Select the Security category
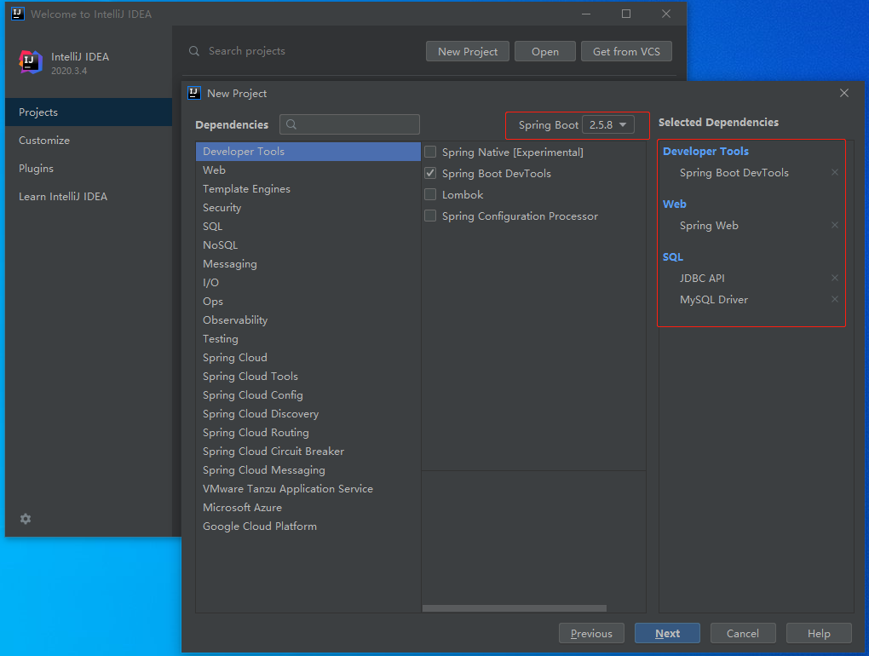 tap(308, 208)
